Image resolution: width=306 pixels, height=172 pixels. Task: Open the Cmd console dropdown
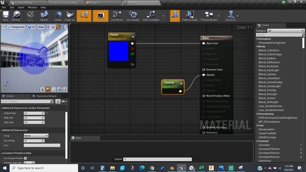coord(118,159)
